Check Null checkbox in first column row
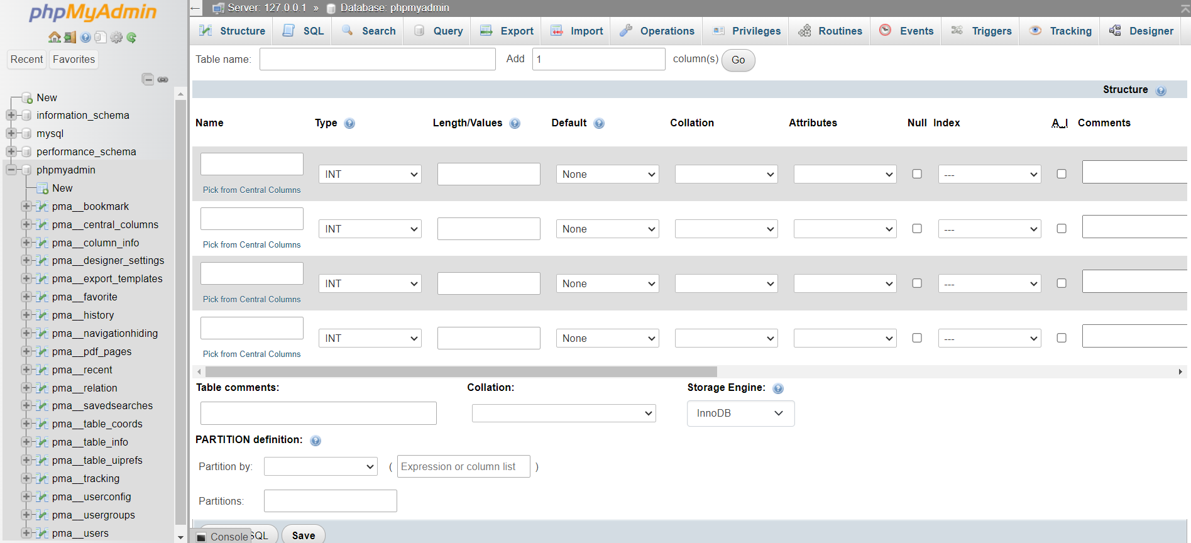This screenshot has width=1191, height=543. (x=917, y=173)
